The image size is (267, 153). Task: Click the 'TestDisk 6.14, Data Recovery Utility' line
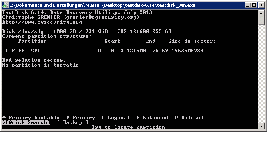point(77,12)
